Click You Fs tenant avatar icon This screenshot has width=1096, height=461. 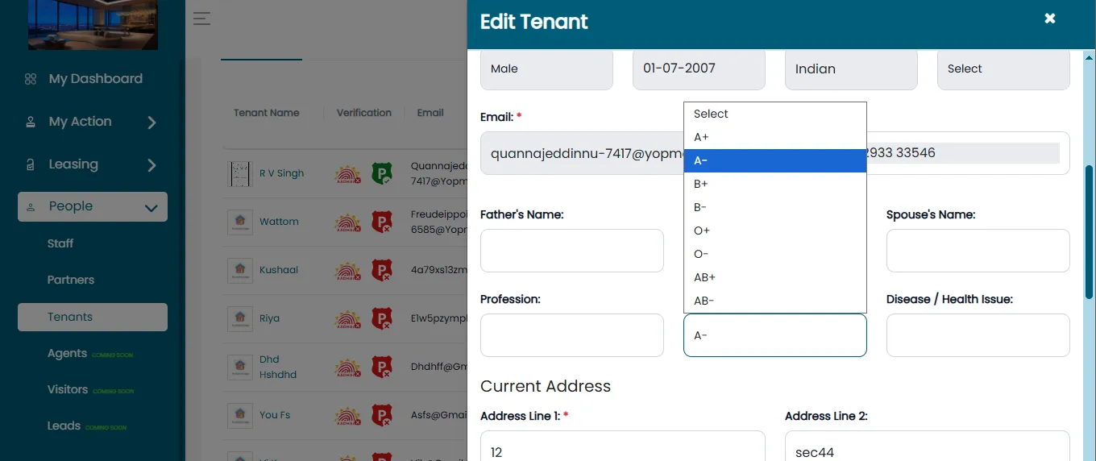(240, 415)
